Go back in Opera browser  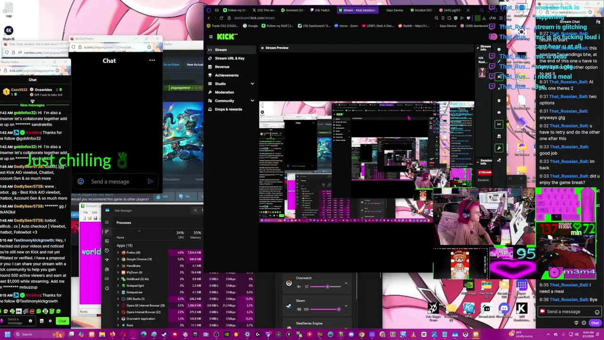tap(209, 18)
